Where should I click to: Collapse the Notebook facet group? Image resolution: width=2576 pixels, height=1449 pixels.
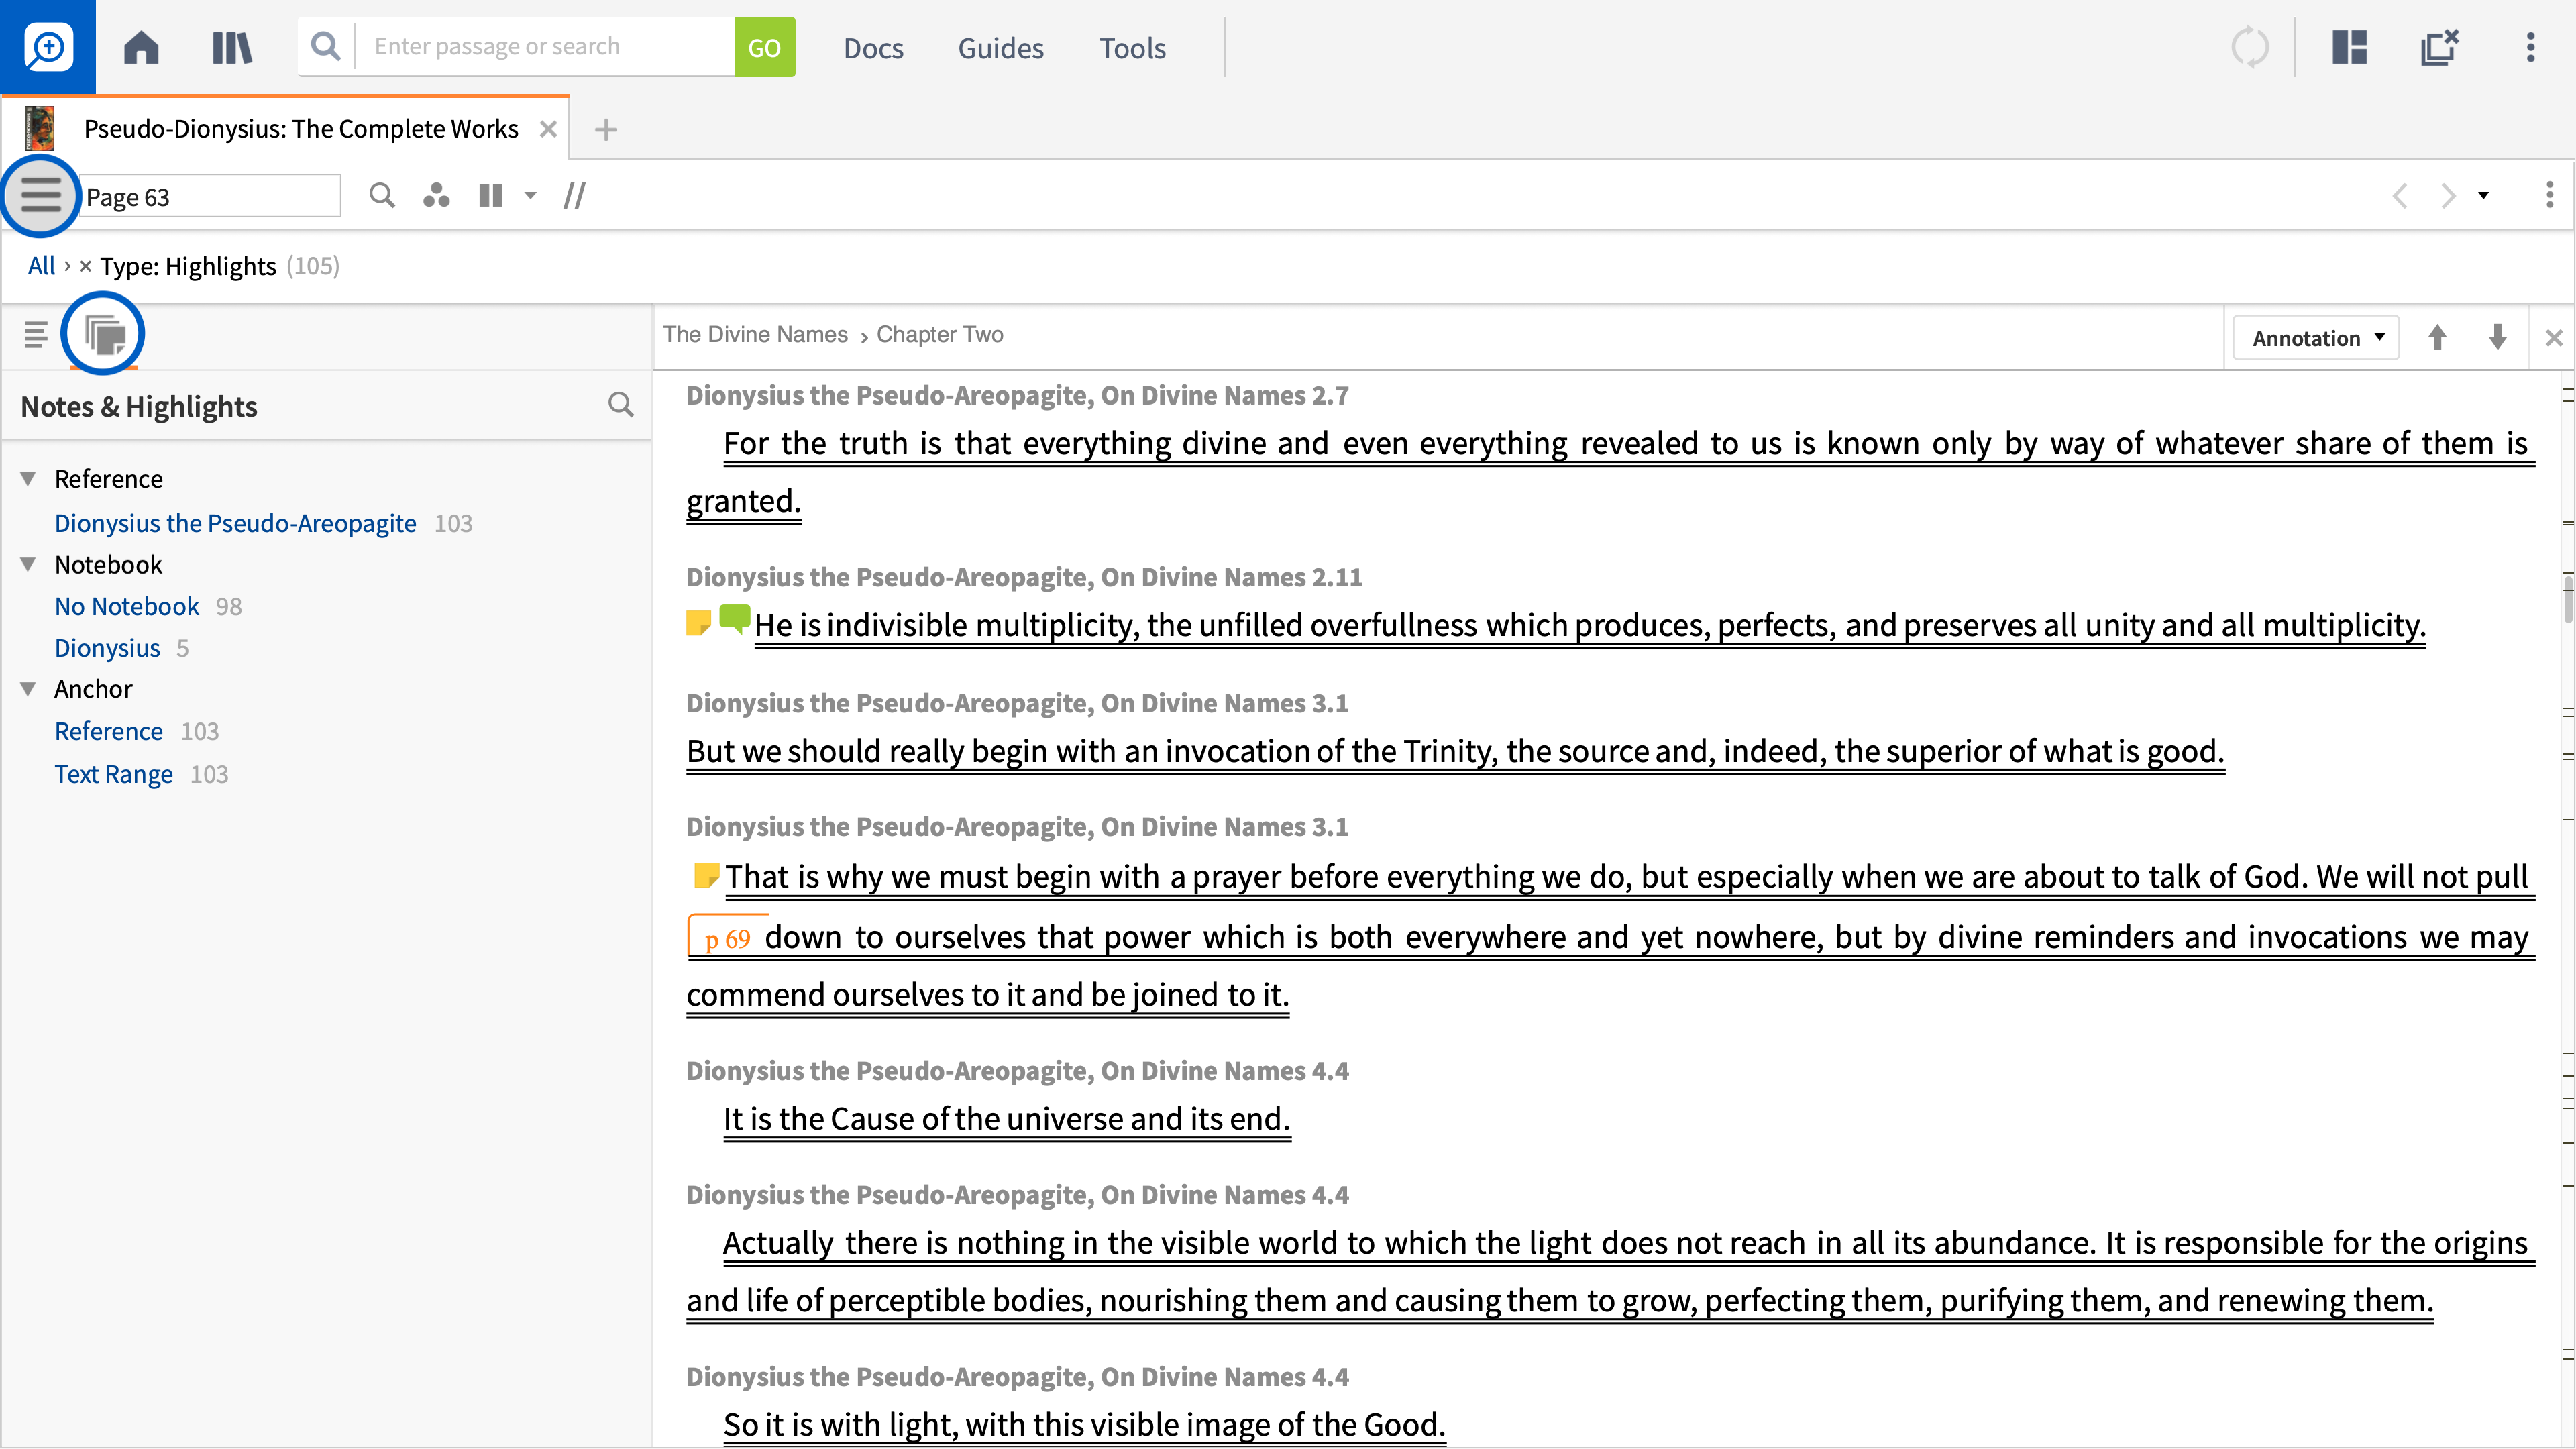click(x=29, y=564)
